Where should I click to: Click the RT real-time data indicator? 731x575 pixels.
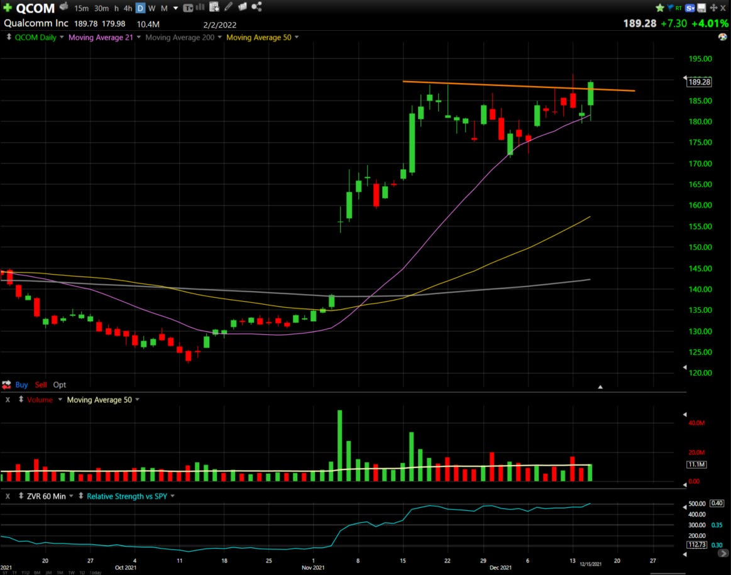(679, 8)
